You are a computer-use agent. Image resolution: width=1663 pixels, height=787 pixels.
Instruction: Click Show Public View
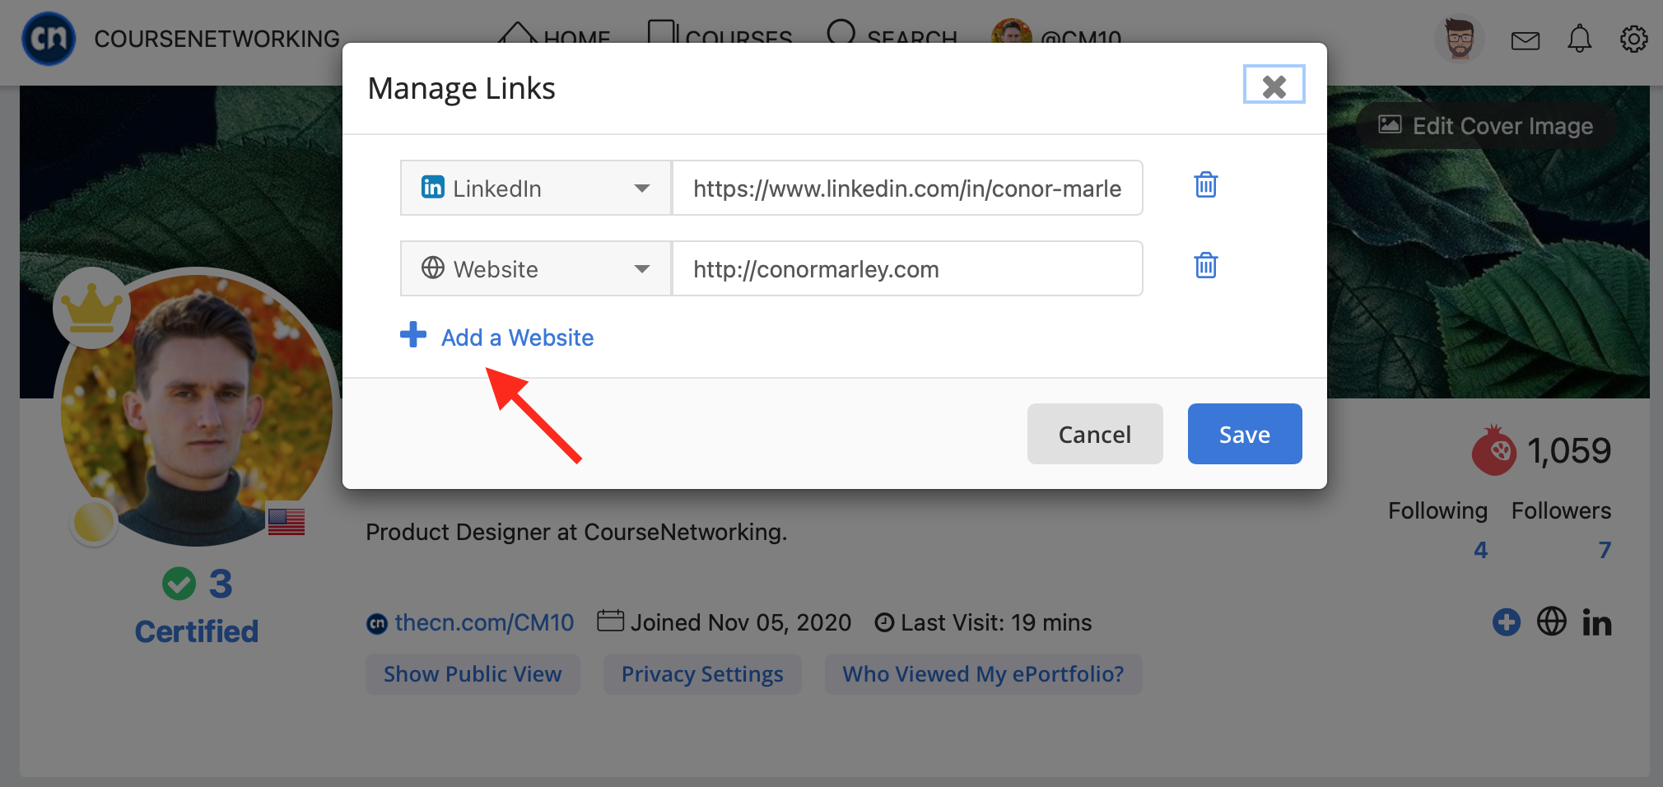[x=473, y=674]
